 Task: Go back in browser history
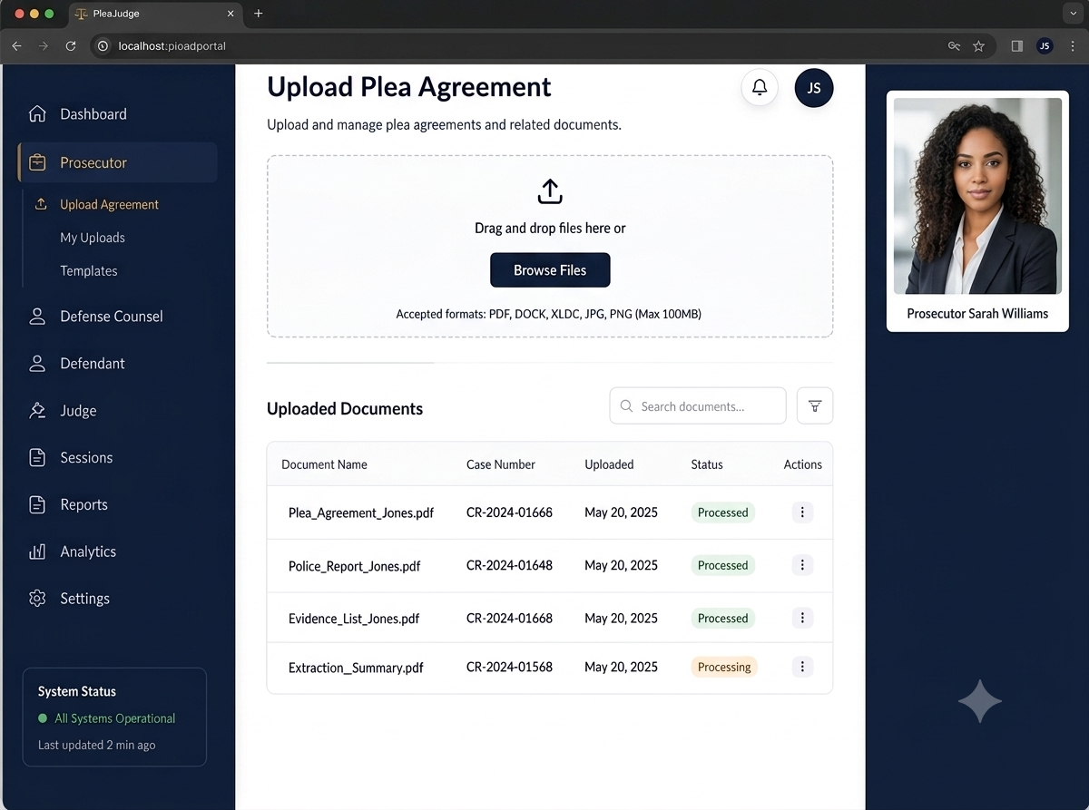pyautogui.click(x=16, y=46)
